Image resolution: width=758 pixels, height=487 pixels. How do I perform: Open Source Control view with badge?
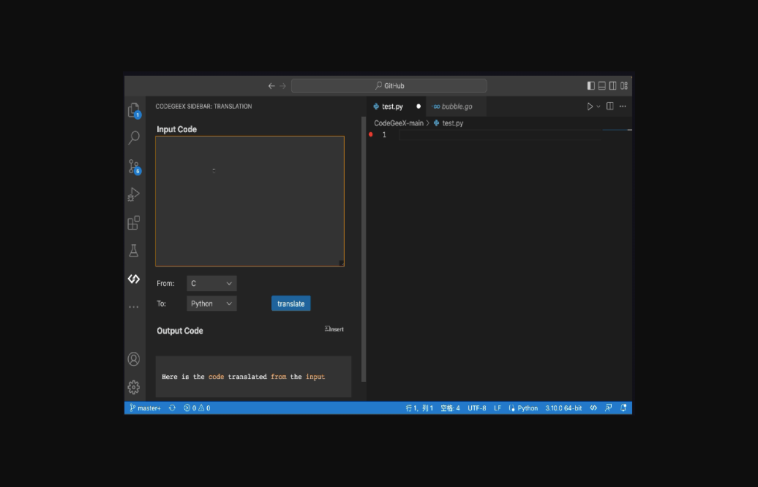(134, 166)
